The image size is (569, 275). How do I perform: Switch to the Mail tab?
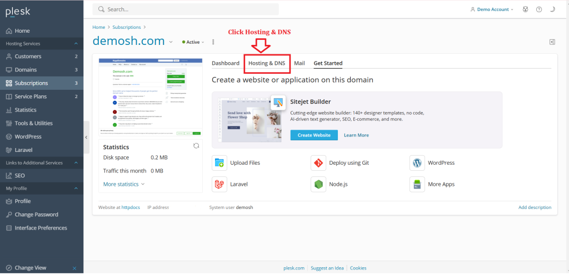300,63
